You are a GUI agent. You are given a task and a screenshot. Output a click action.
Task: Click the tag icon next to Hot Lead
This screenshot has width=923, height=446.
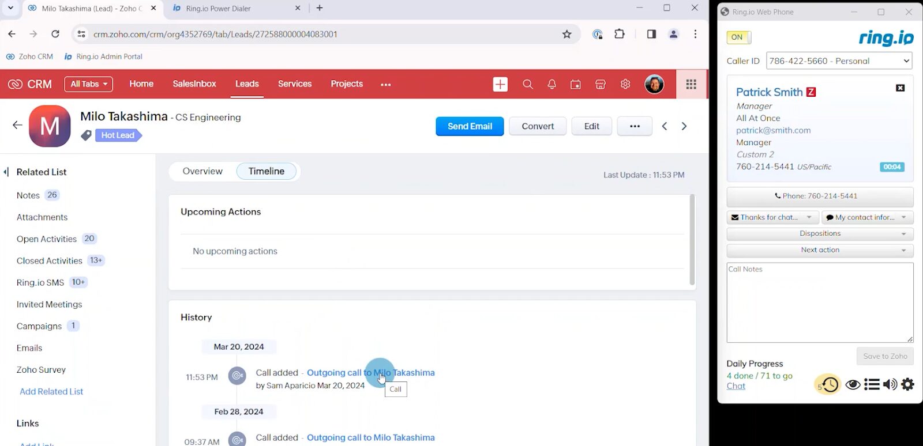pyautogui.click(x=86, y=135)
